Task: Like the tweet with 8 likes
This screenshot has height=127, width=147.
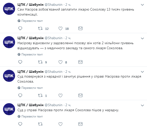Action: [x=60, y=62]
